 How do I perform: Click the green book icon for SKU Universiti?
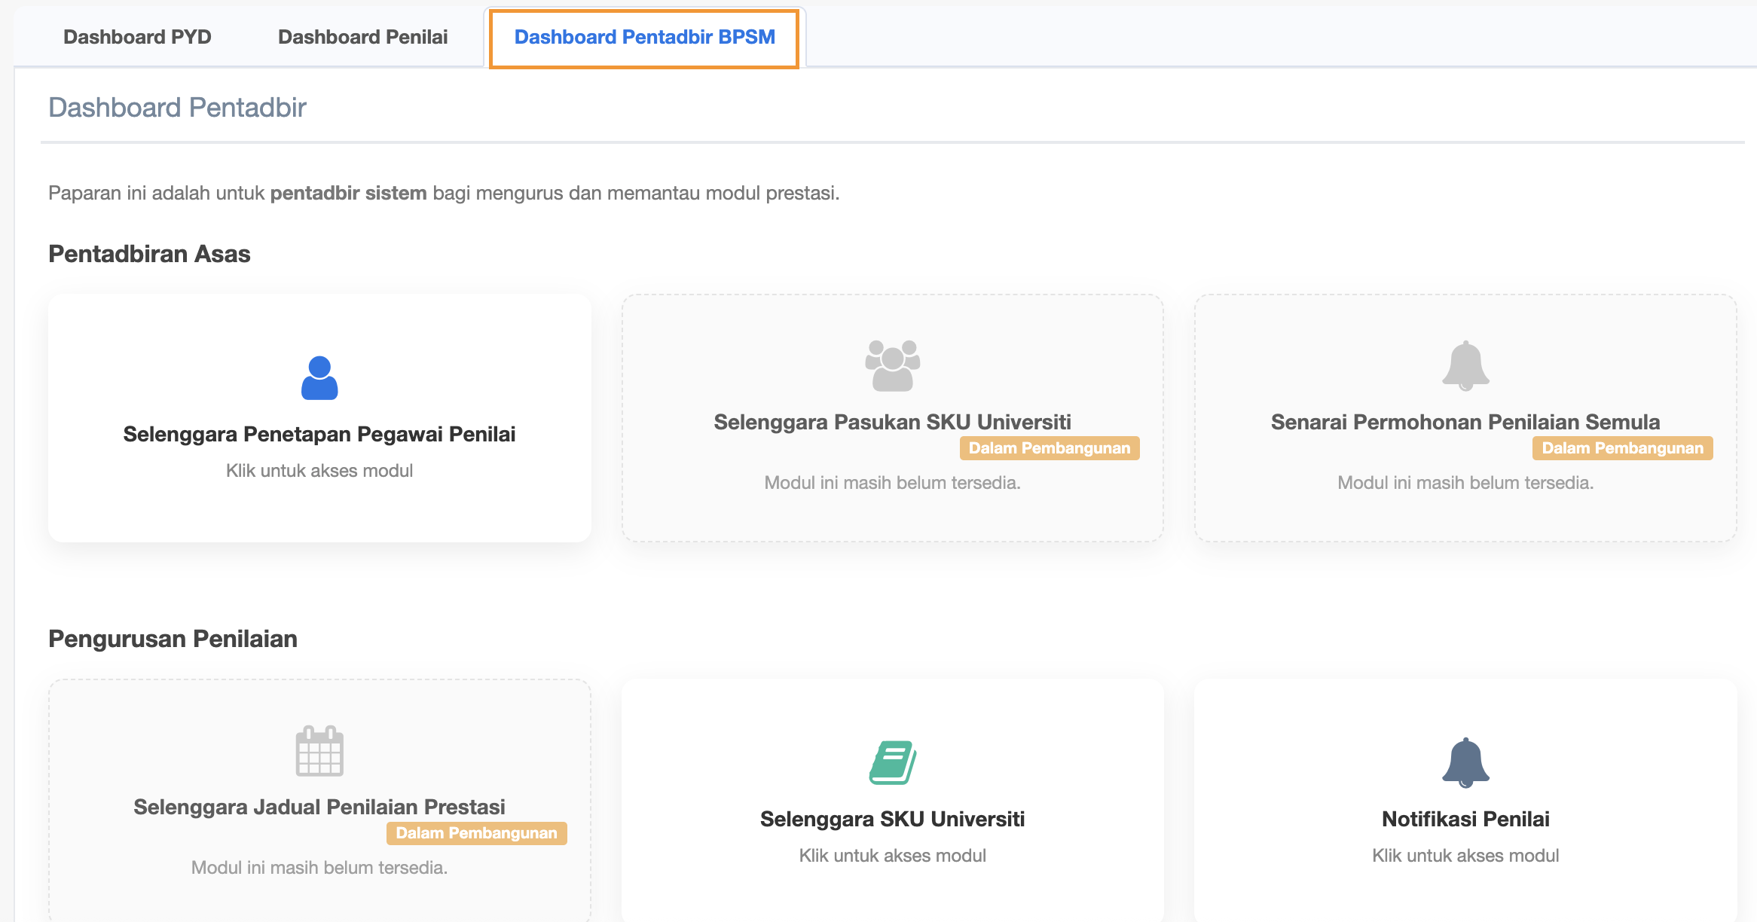click(x=892, y=762)
